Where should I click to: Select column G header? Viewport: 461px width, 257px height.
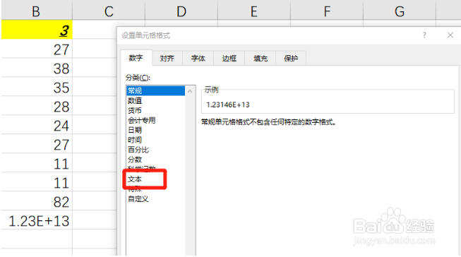pos(400,11)
